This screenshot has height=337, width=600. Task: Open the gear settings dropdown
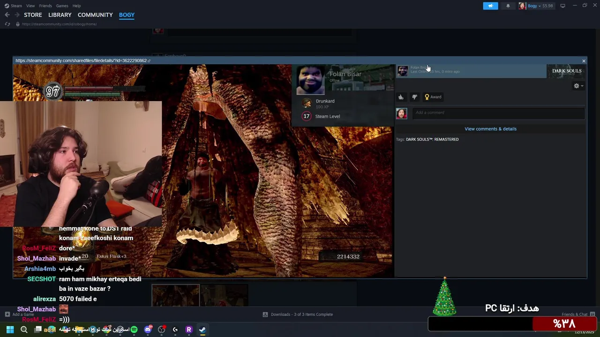[578, 86]
